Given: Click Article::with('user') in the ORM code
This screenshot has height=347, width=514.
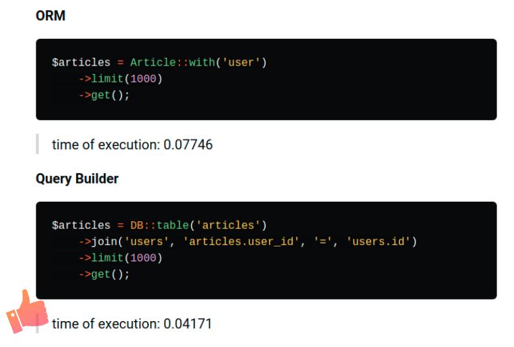Looking at the screenshot, I should [198, 62].
